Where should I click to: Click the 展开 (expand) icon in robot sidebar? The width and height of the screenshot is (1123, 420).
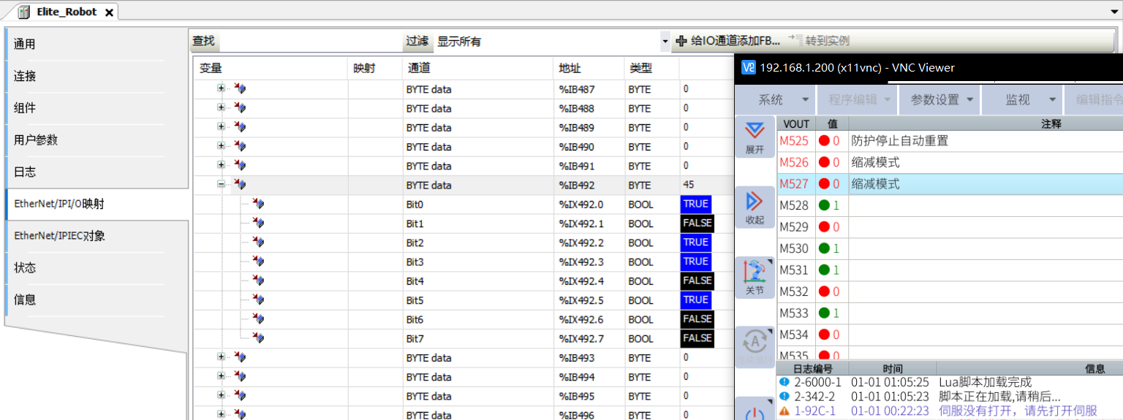pyautogui.click(x=755, y=136)
